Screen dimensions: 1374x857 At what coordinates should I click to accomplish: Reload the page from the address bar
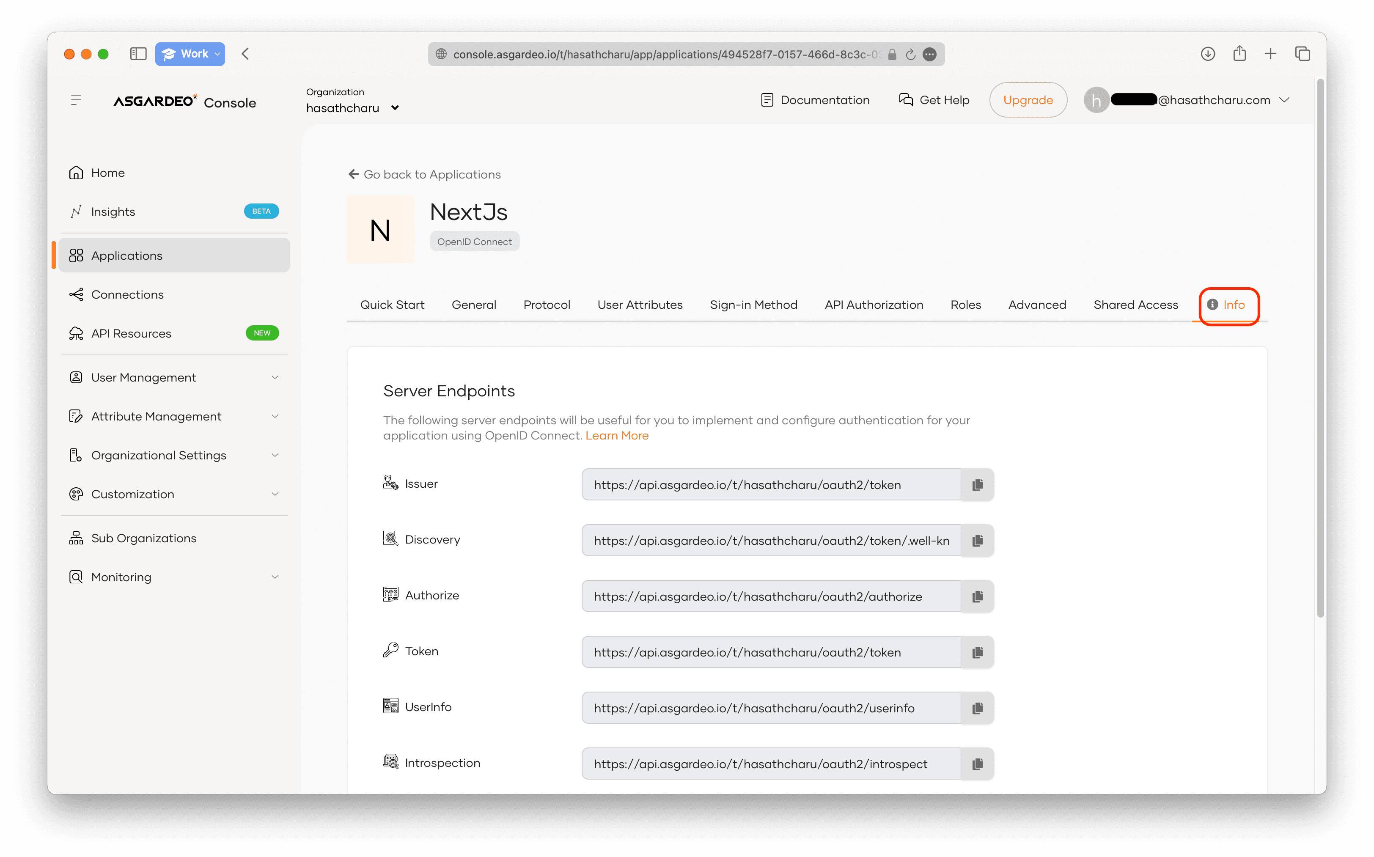[910, 55]
